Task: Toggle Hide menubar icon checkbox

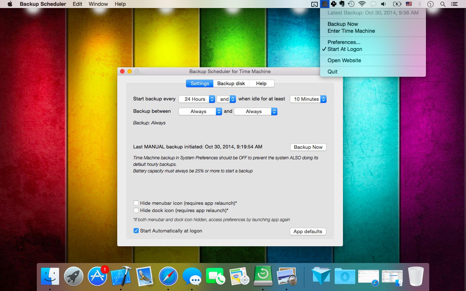Action: (x=136, y=203)
